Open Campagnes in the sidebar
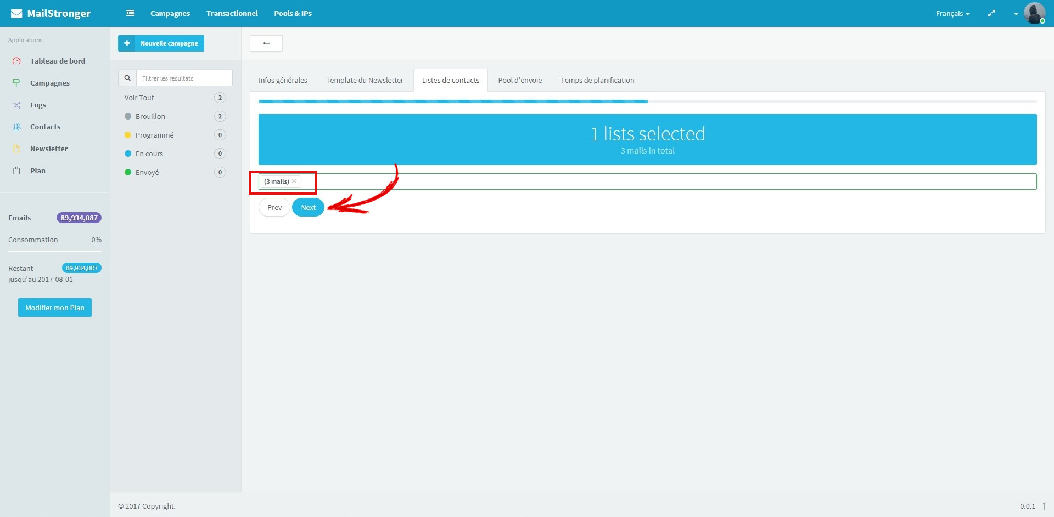Screen dimensions: 1054x517 click(x=50, y=83)
